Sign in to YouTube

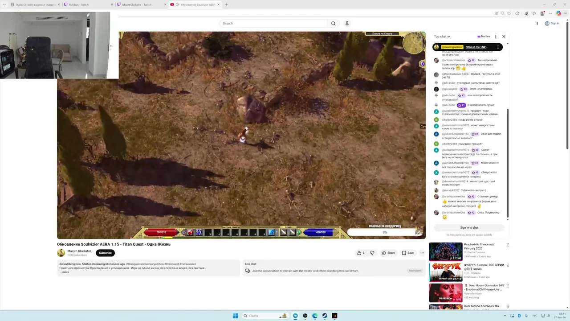(x=552, y=23)
